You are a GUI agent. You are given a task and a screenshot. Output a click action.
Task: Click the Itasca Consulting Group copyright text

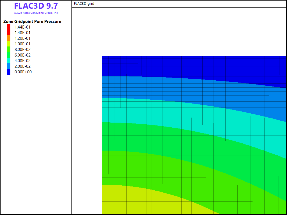(36, 13)
